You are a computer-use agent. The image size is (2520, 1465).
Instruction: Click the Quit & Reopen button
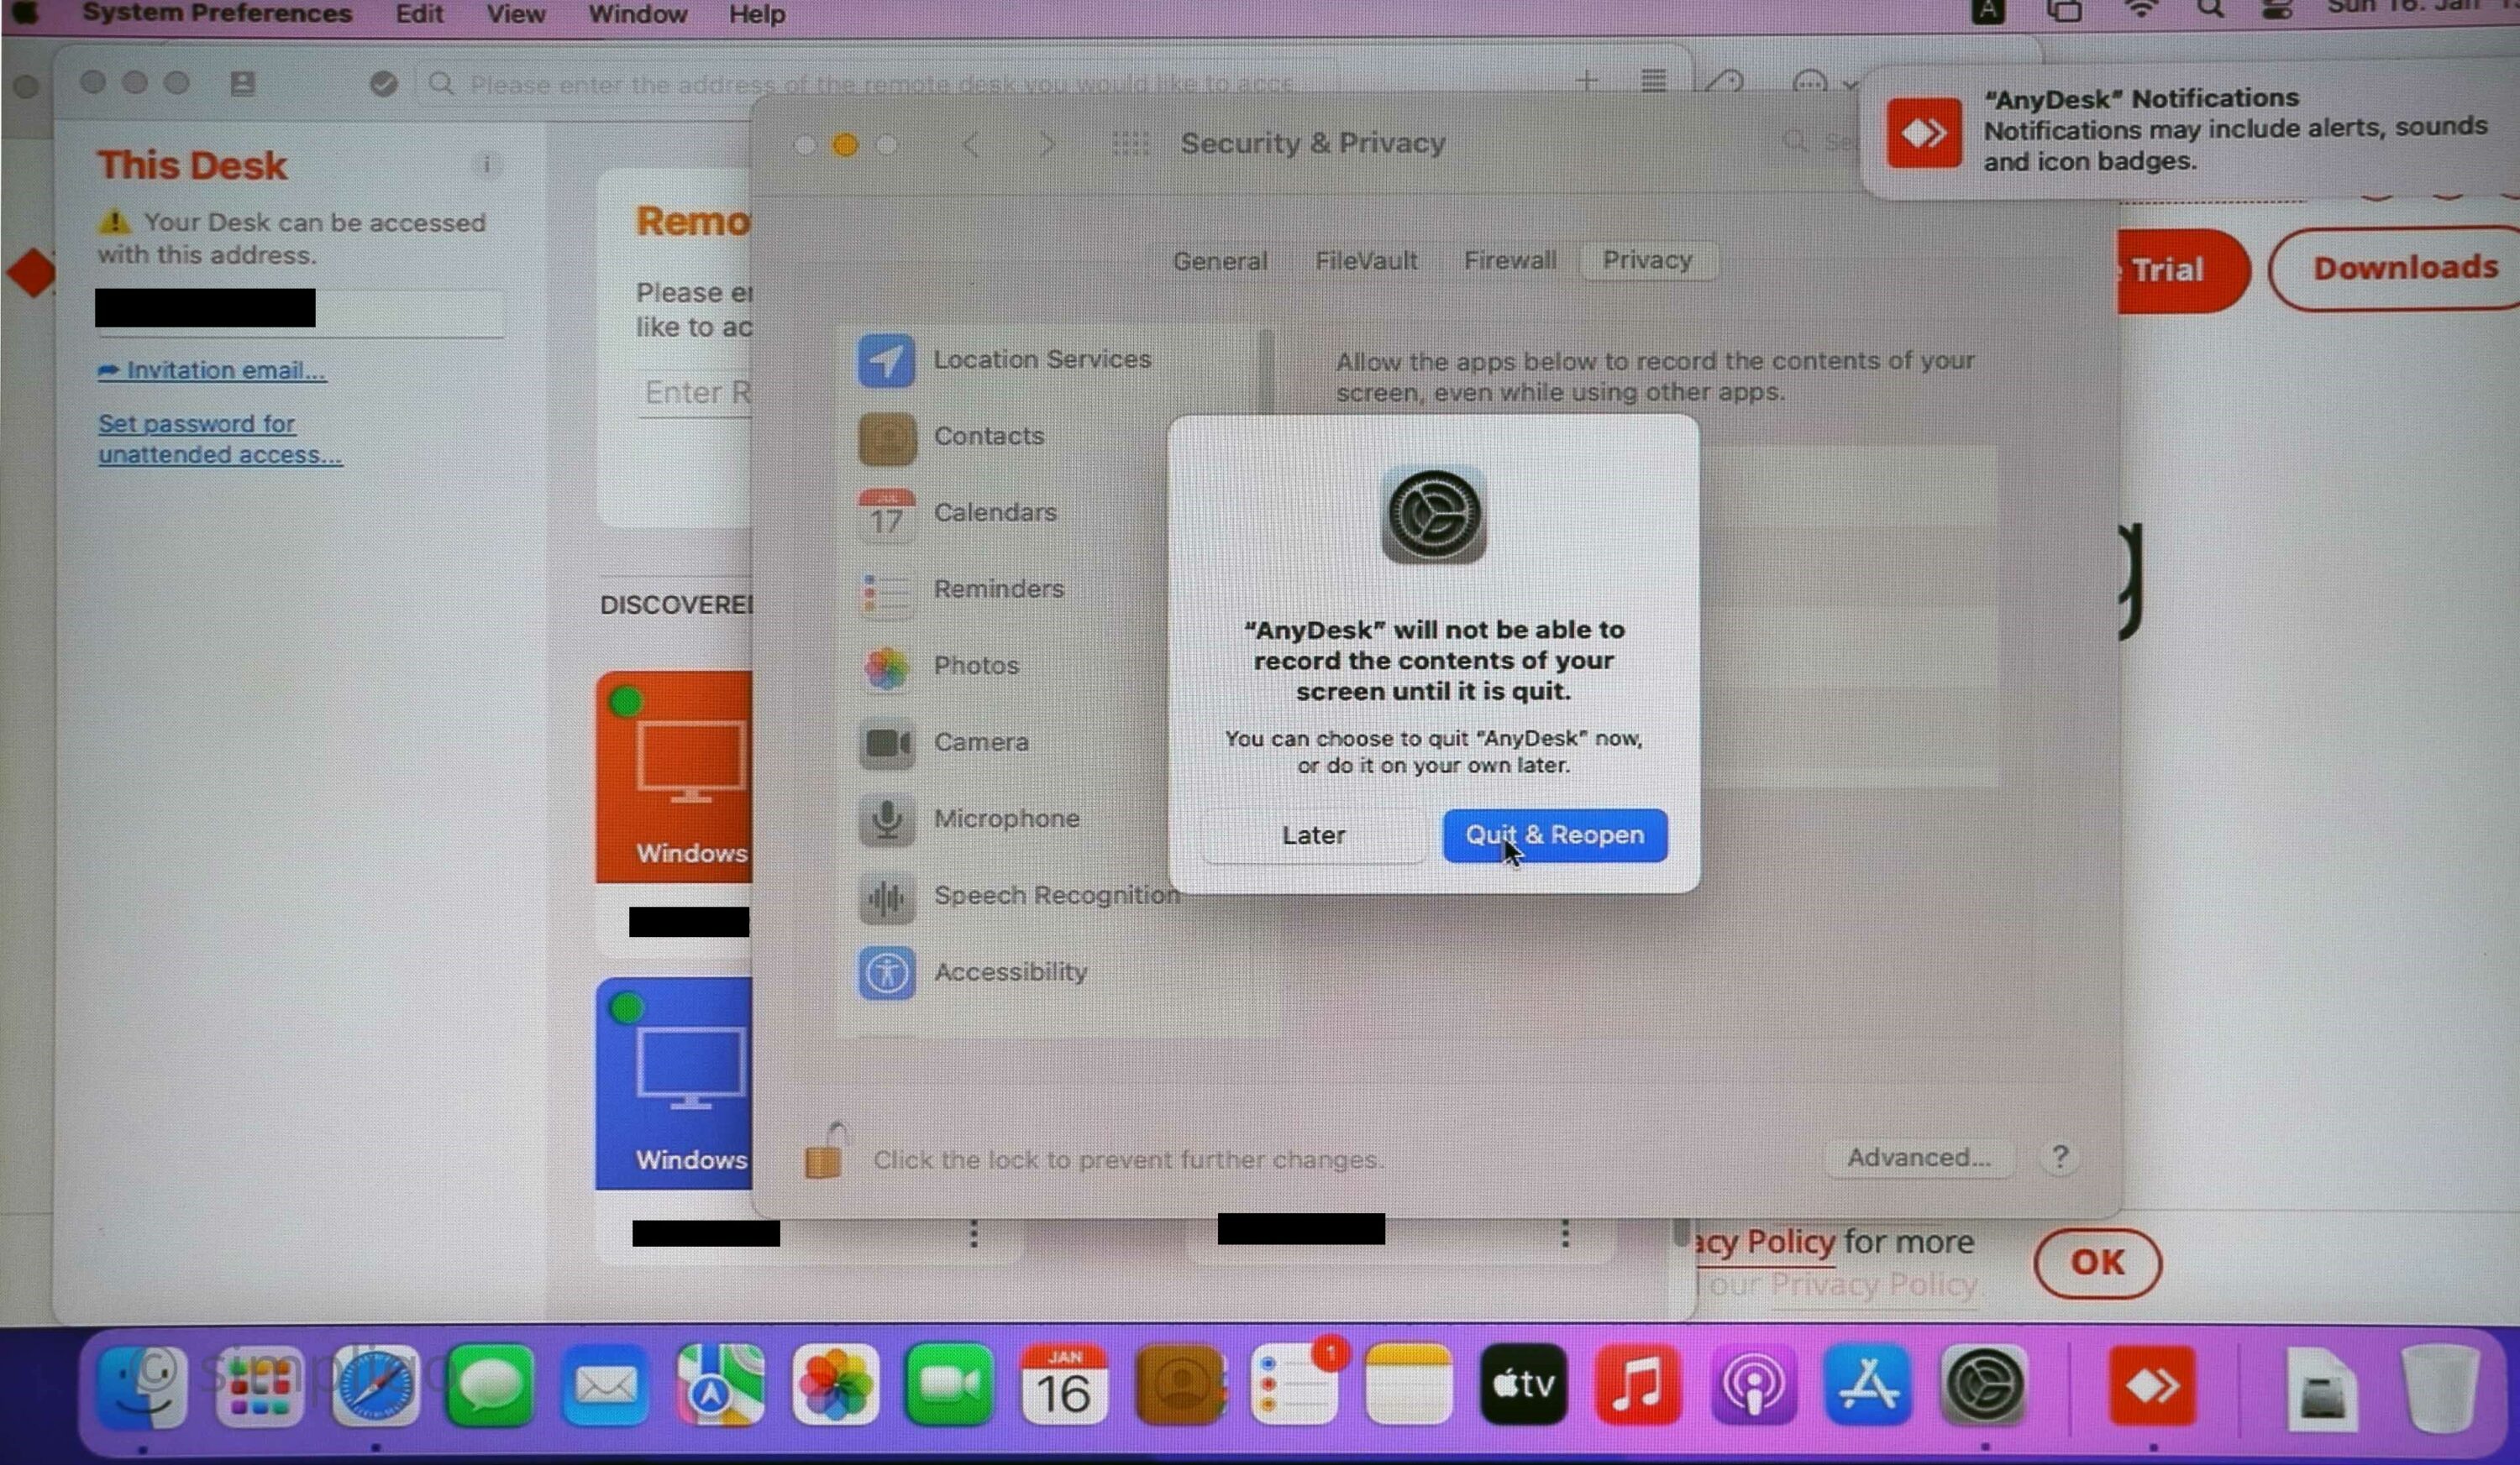[x=1555, y=835]
